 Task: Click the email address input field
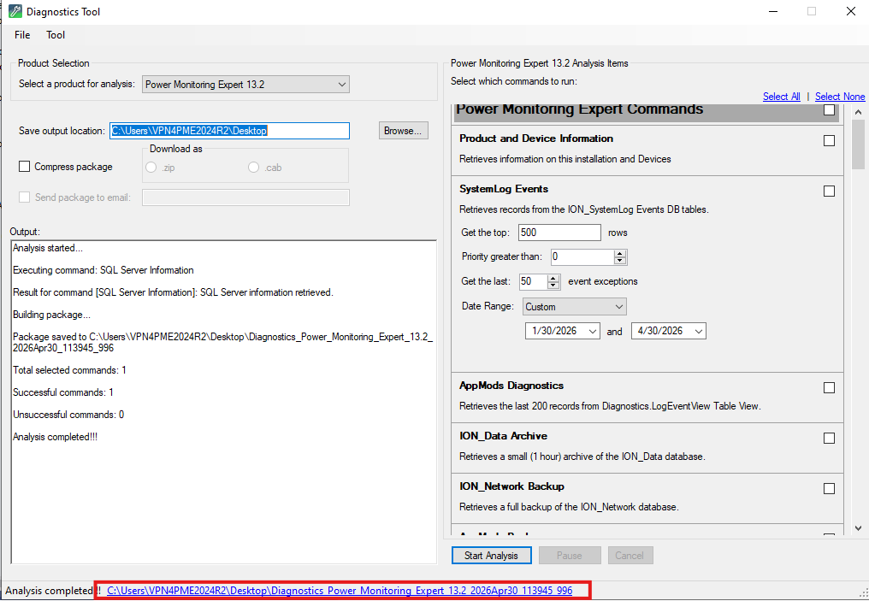coord(245,197)
